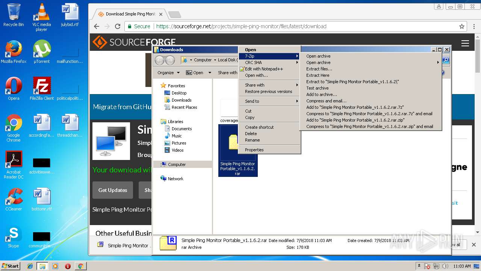Open Organize dropdown in Explorer toolbar
Viewport: 481px width, 271px height.
tap(168, 73)
